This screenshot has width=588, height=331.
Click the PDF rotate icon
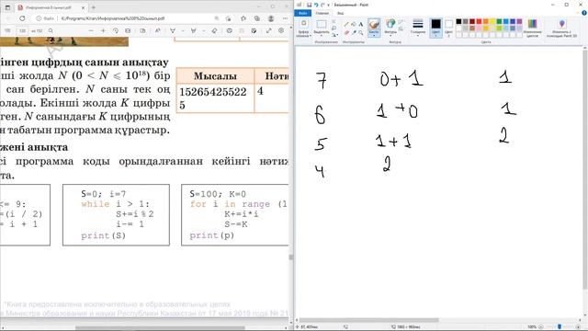tap(115, 30)
